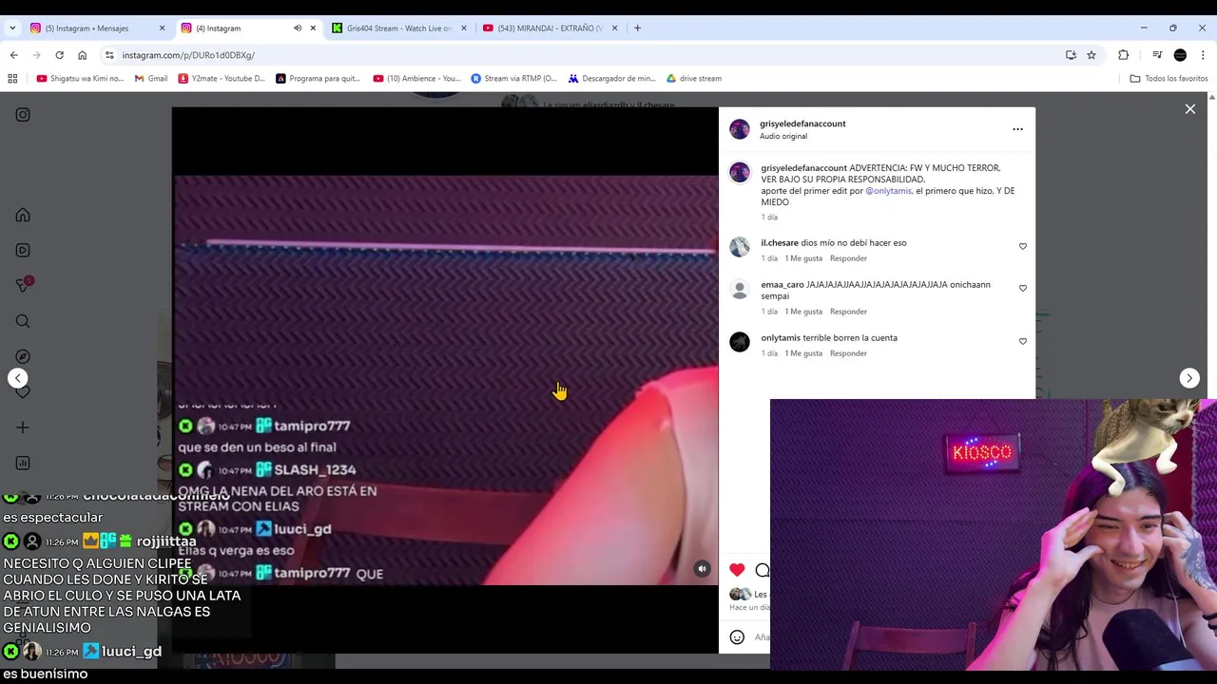Open @onlytamis mention in caption
This screenshot has height=684, width=1217.
888,191
